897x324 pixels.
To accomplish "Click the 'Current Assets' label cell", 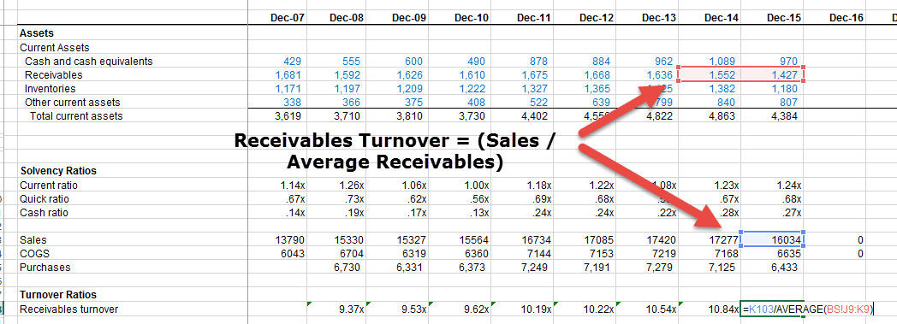I will tap(133, 47).
